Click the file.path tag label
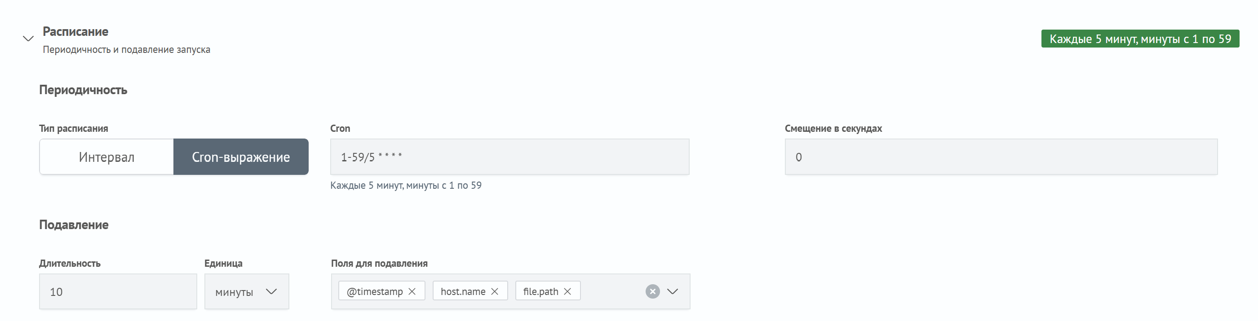This screenshot has height=321, width=1258. (540, 291)
